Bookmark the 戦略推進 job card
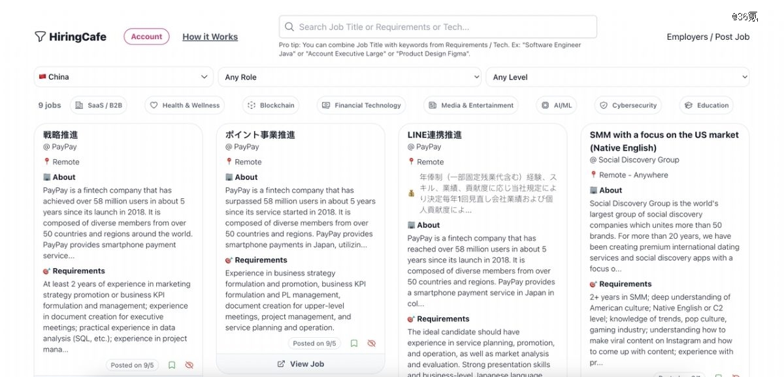This screenshot has width=784, height=377. [172, 365]
